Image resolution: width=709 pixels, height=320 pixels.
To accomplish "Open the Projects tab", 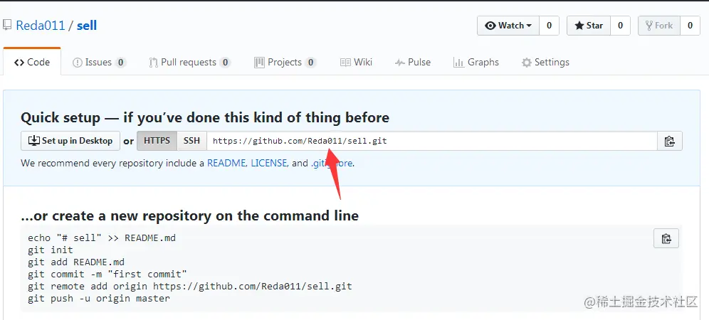I will pos(285,63).
